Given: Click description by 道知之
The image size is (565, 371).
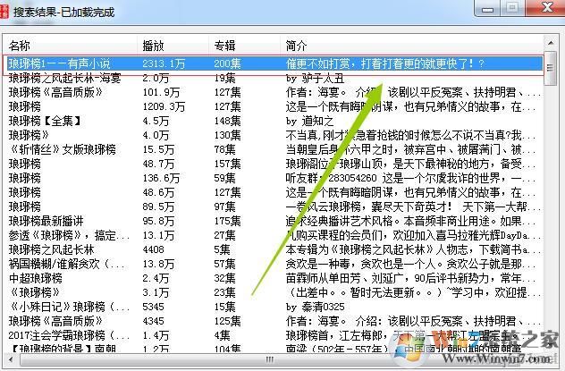Looking at the screenshot, I should tap(310, 121).
